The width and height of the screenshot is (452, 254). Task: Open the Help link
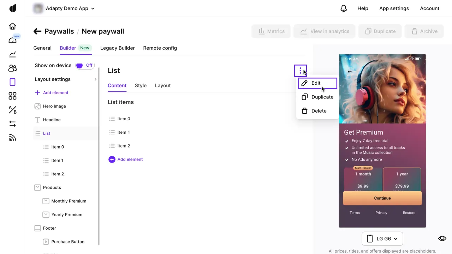363,8
